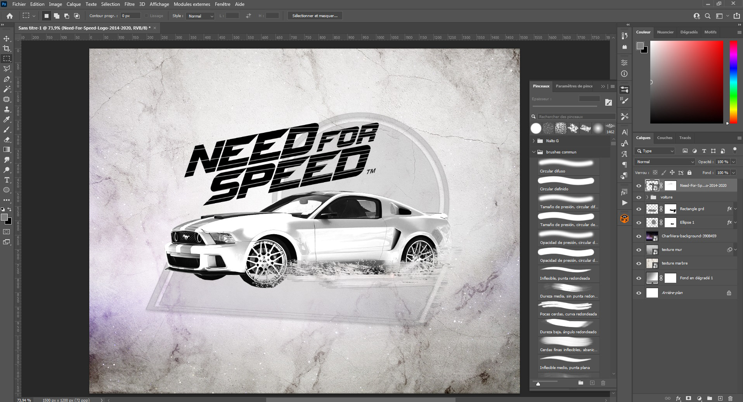Select the Circular definido brush

pos(569,184)
